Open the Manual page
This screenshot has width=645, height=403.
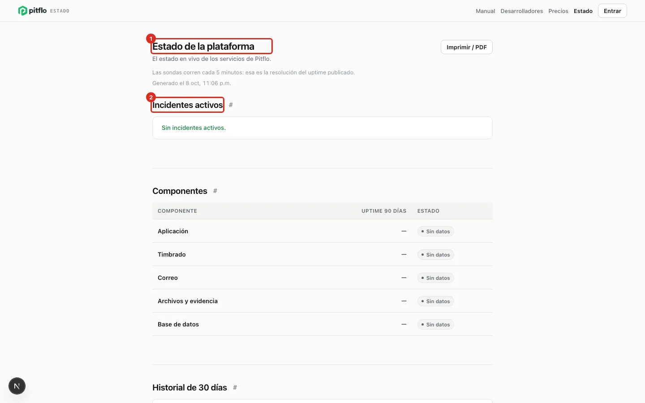[485, 11]
